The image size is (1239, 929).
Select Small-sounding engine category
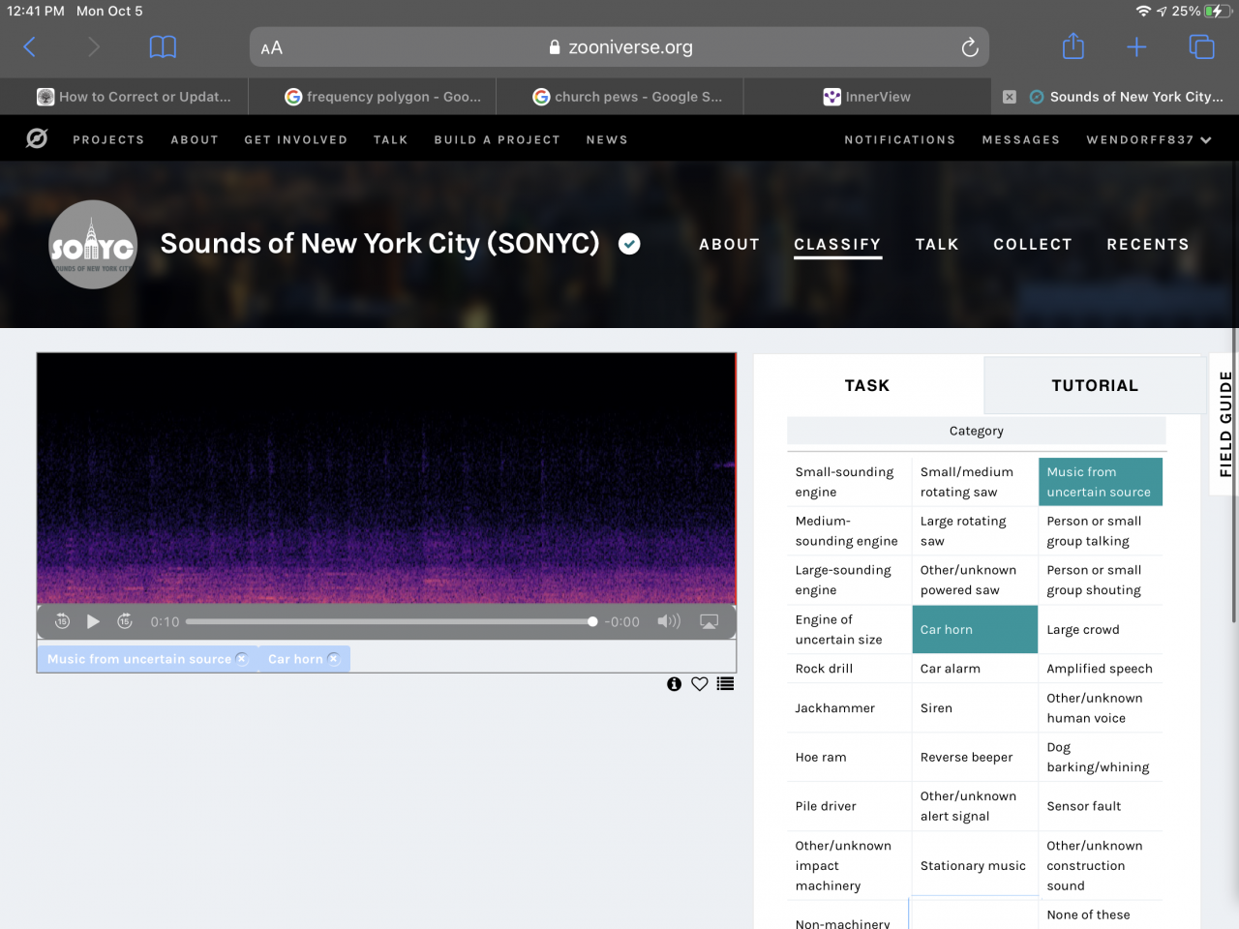[x=849, y=482]
